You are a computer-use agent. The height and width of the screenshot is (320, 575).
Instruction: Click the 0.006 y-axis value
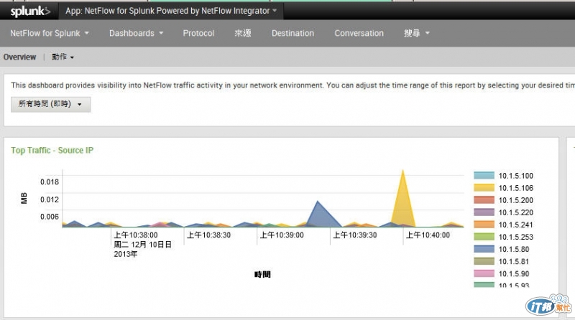coord(50,217)
